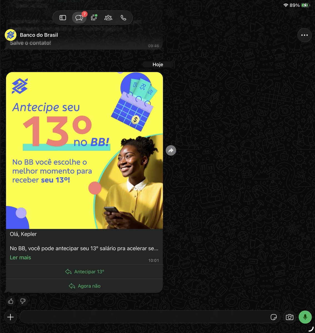315x333 pixels.
Task: Select the 'Olá, Kepler' greeting text
Action: [x=23, y=234]
